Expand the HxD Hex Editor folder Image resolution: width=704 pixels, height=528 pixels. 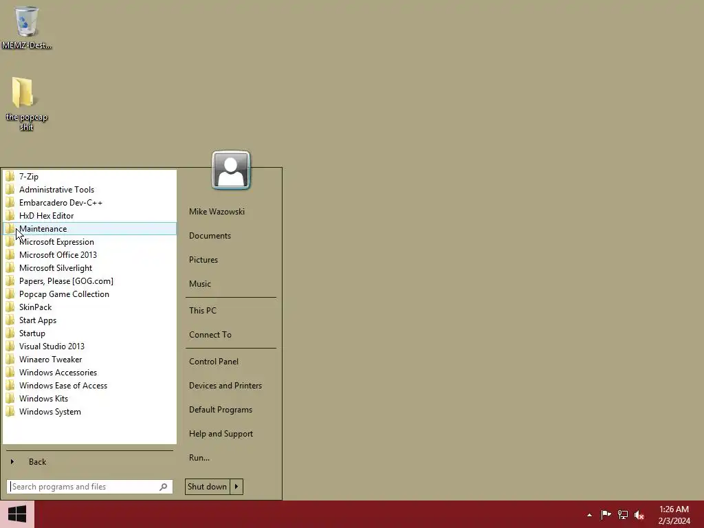[90, 215]
